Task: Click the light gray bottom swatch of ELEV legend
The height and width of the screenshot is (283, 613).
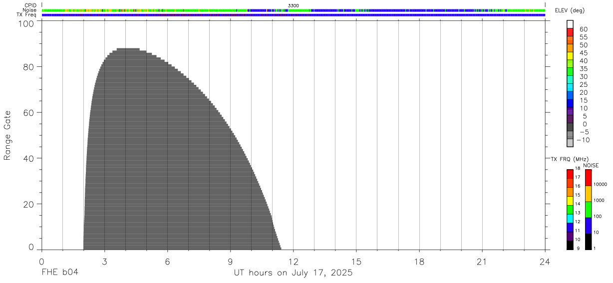Action: (x=570, y=143)
